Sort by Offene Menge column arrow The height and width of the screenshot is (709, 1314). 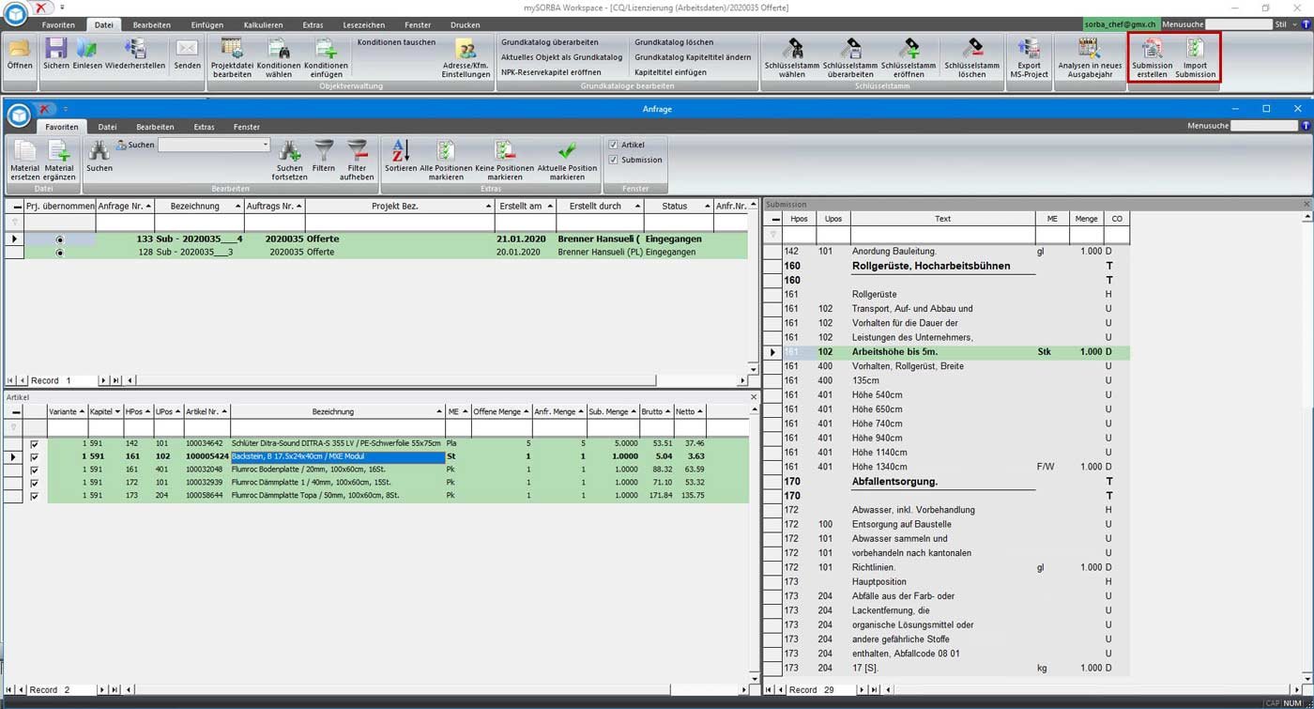tap(527, 411)
